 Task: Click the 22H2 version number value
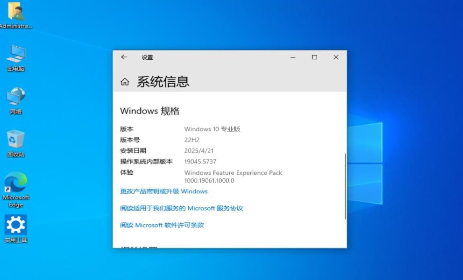(192, 140)
